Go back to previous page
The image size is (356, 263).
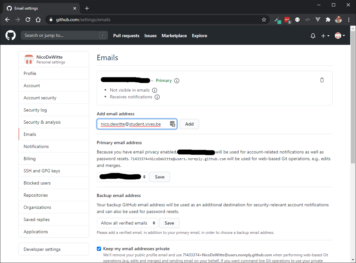pyautogui.click(x=7, y=20)
